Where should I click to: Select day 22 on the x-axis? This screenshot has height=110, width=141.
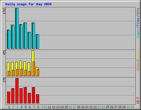coord(95,107)
